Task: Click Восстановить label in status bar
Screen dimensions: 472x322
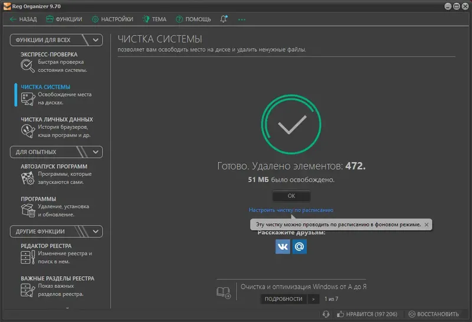Action: coord(438,314)
